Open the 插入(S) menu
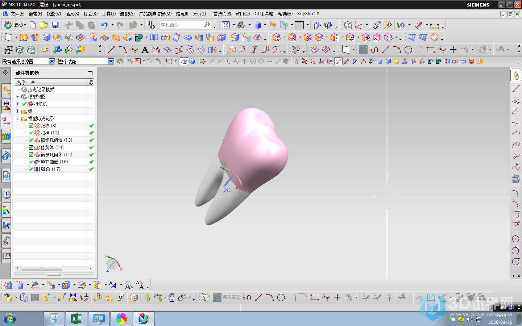522x326 pixels. (x=72, y=14)
